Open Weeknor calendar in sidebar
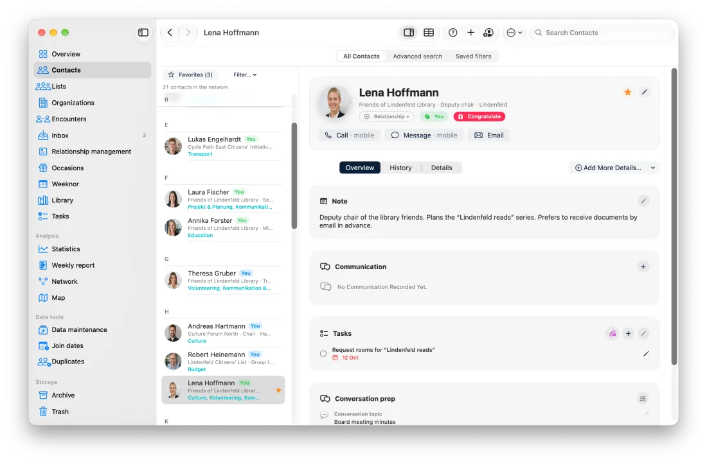 click(x=92, y=184)
